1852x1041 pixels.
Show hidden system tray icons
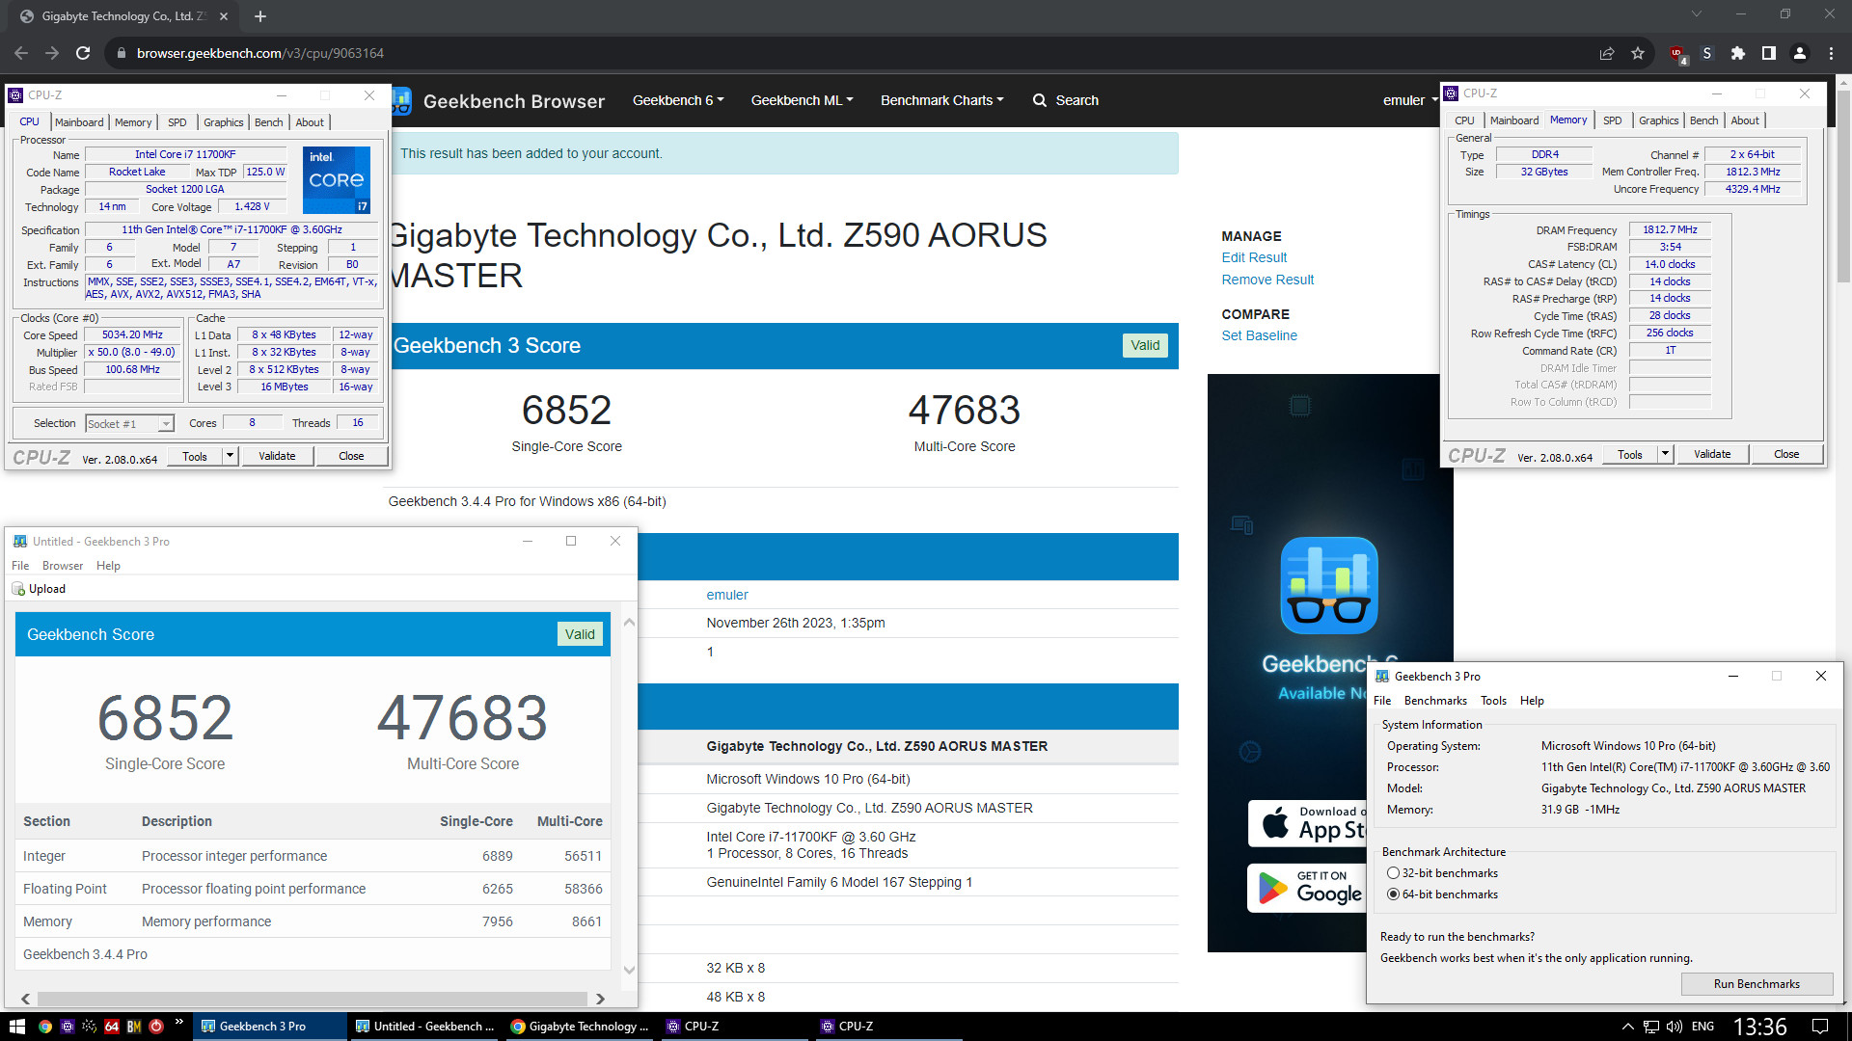coord(1627,1027)
